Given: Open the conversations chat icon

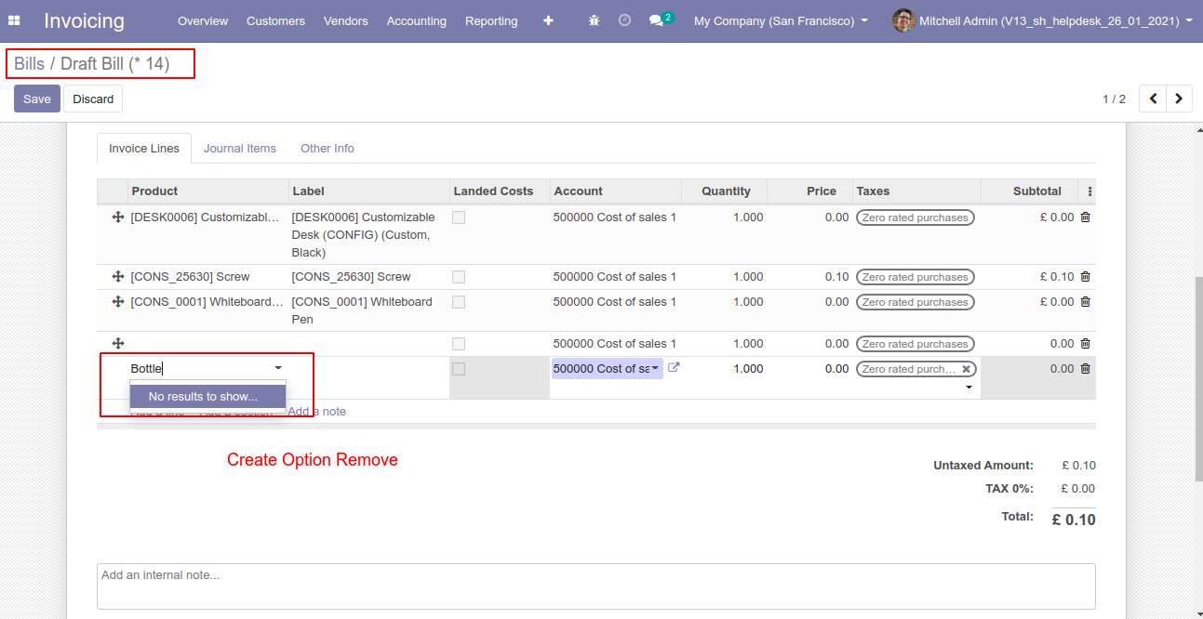Looking at the screenshot, I should [657, 20].
